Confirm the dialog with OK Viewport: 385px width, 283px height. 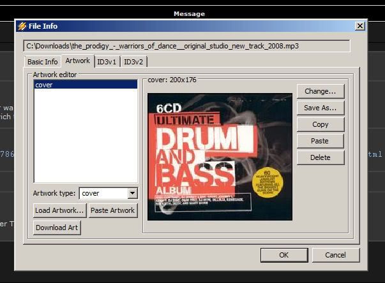[x=284, y=255]
